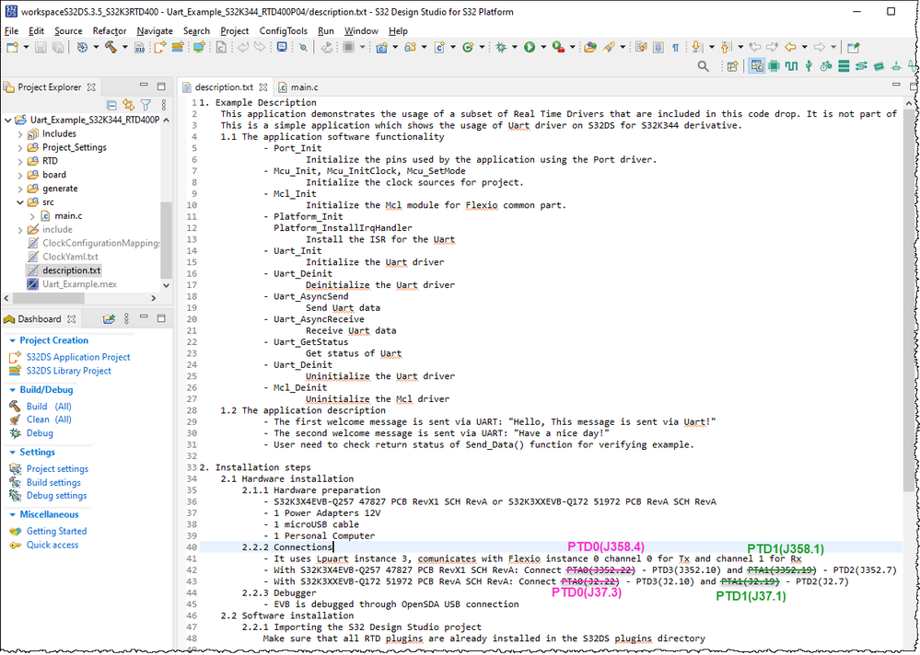920x655 pixels.
Task: Open Dashboard view menu (three dots)
Action: pyautogui.click(x=127, y=318)
